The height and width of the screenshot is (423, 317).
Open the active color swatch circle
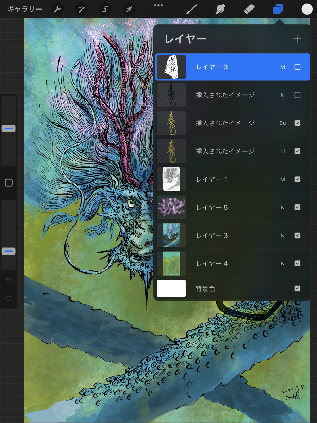tap(307, 9)
